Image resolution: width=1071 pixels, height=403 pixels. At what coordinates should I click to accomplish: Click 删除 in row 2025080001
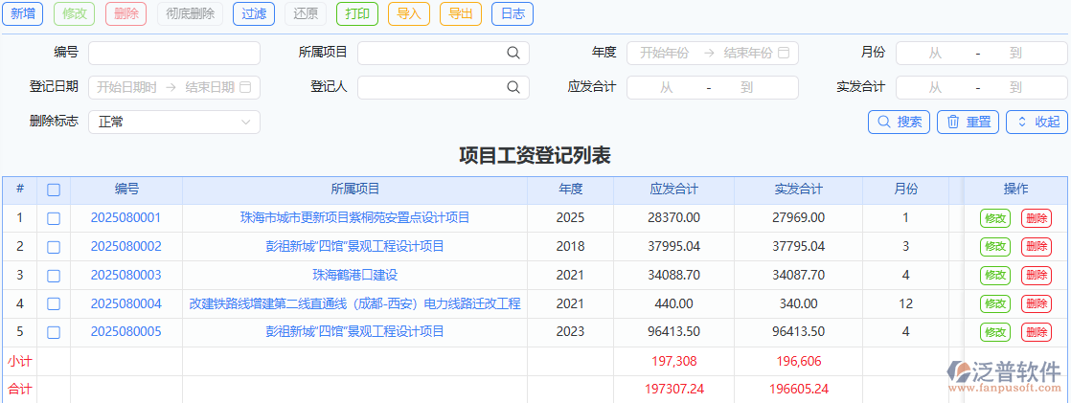point(1037,218)
